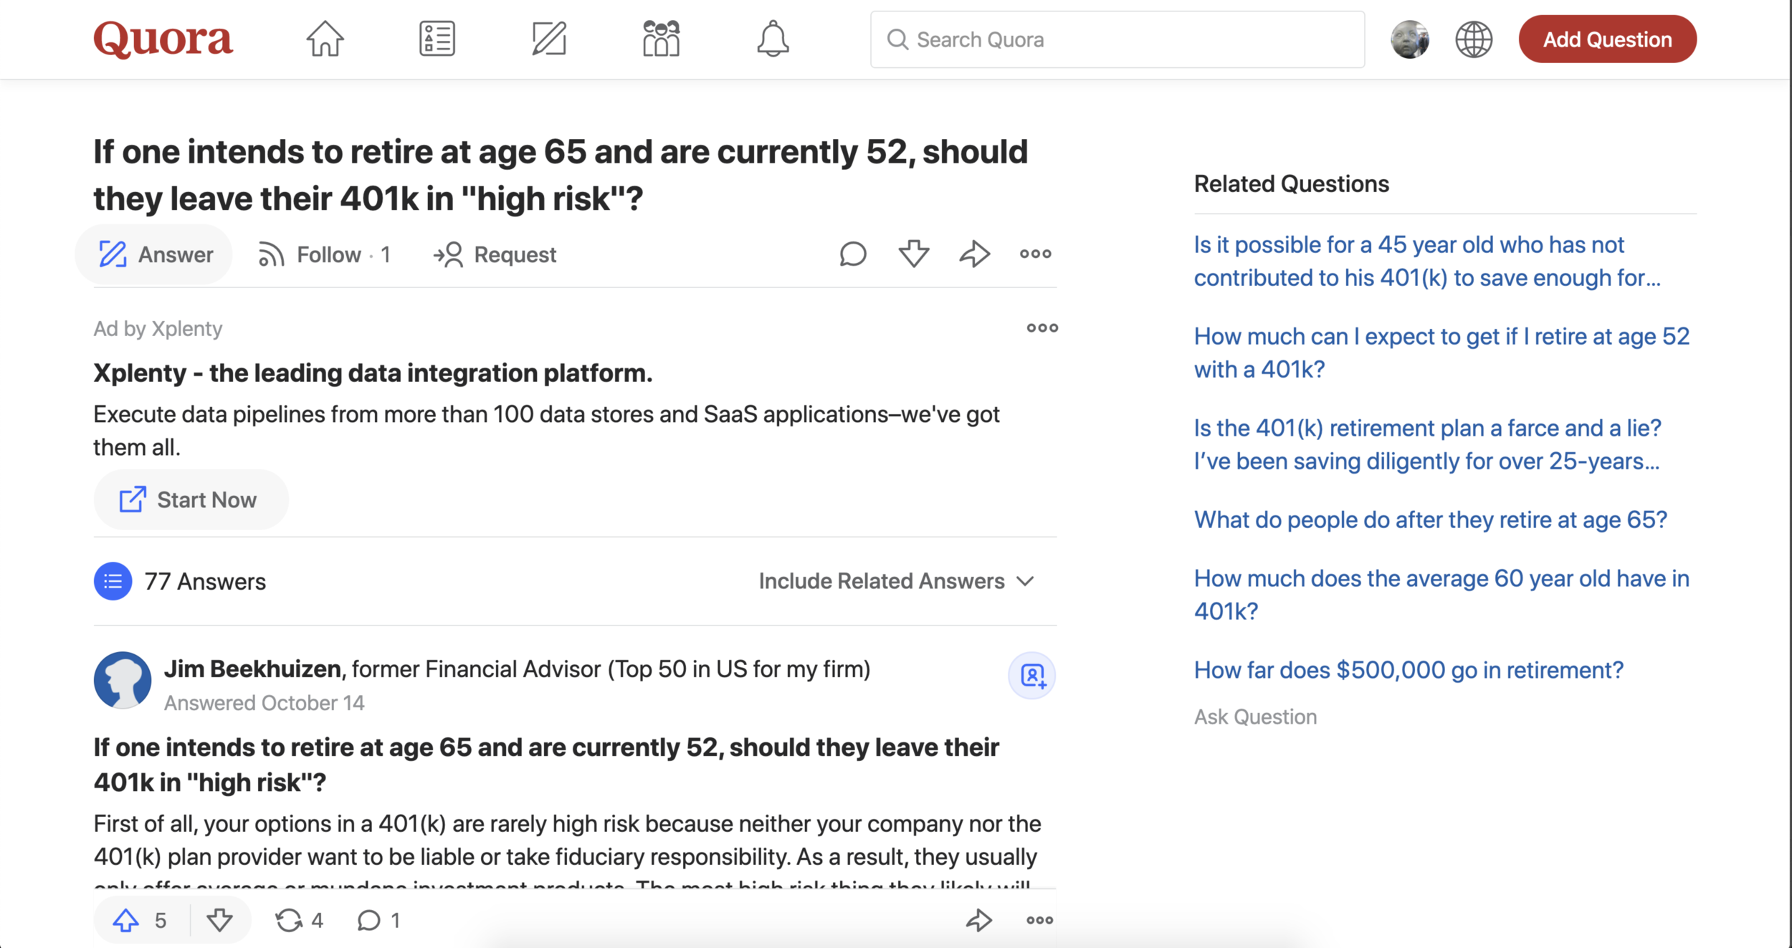Downvote Jim Beekhuizen's answer
The width and height of the screenshot is (1792, 948).
(219, 921)
